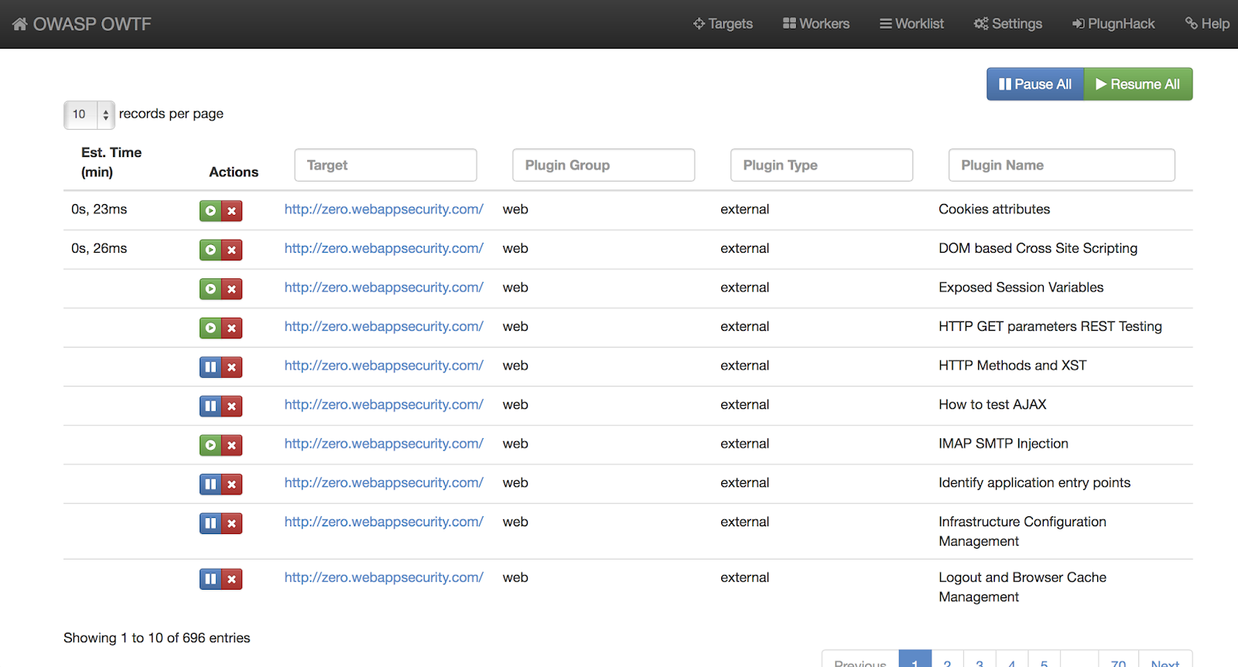This screenshot has width=1238, height=667.
Task: Delete the Logout and Browser Cache Management work
Action: [231, 579]
